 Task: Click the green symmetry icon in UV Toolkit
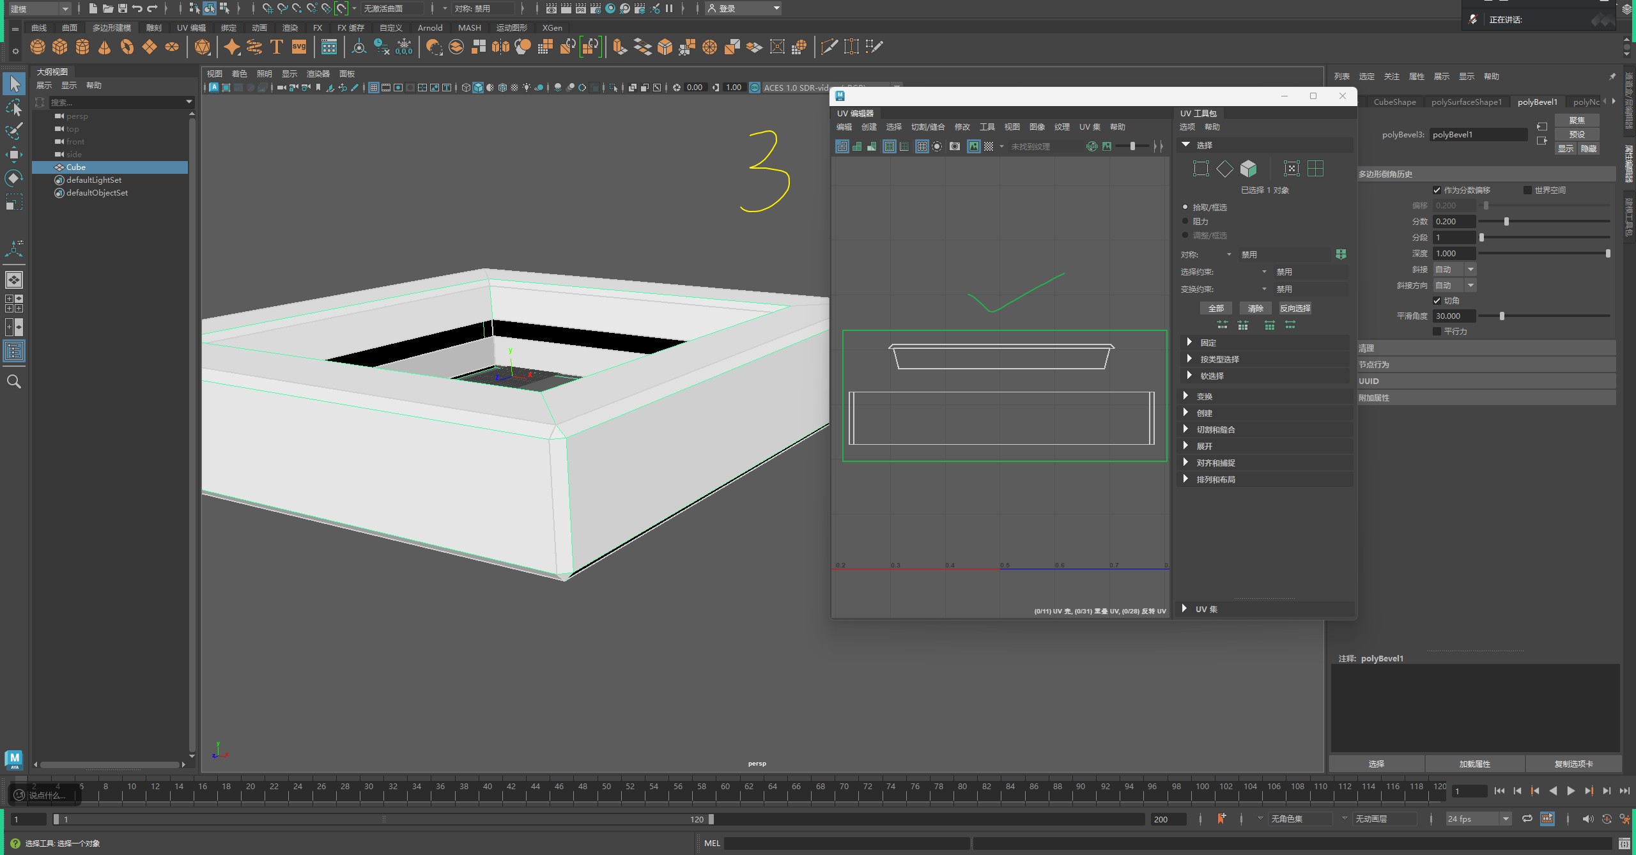pos(1341,254)
